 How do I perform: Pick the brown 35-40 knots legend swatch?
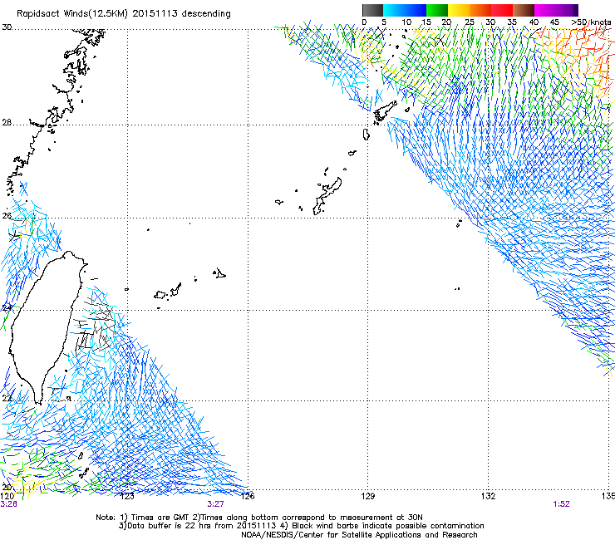coord(524,10)
